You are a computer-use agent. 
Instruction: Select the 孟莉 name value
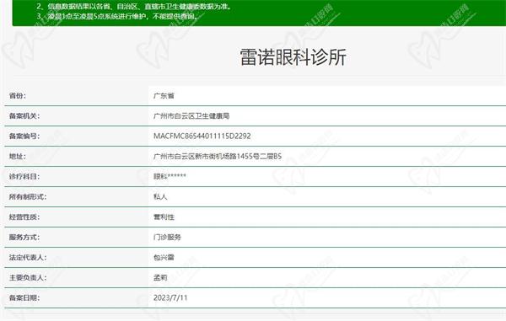(160, 277)
